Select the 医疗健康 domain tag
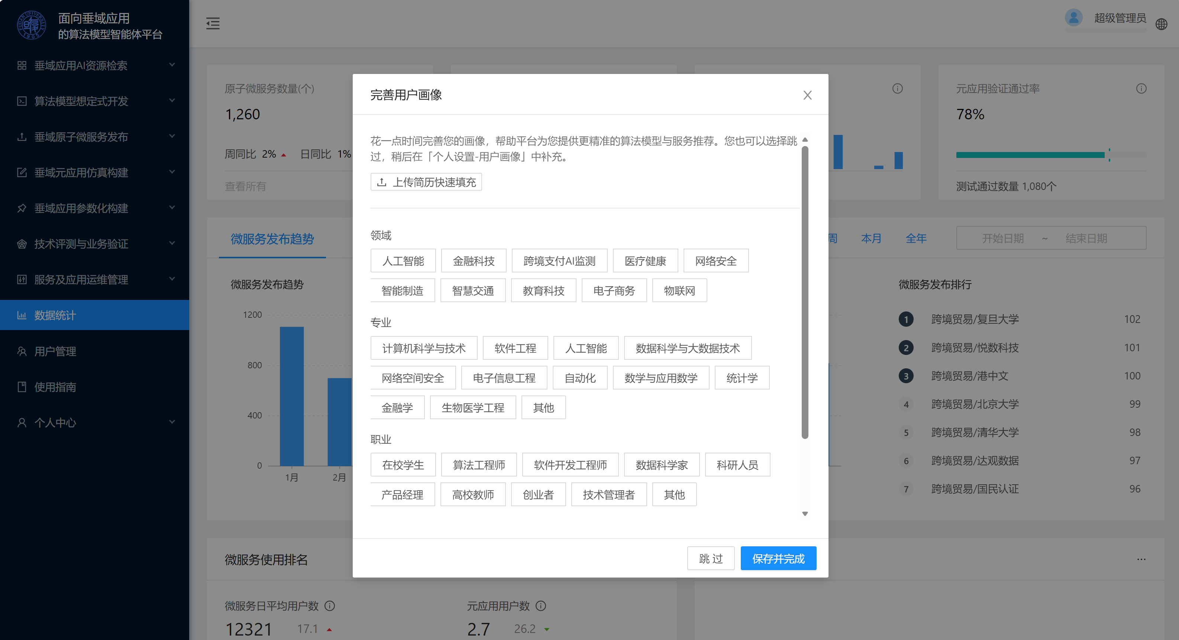Screen dimensions: 1179x640 [x=645, y=261]
